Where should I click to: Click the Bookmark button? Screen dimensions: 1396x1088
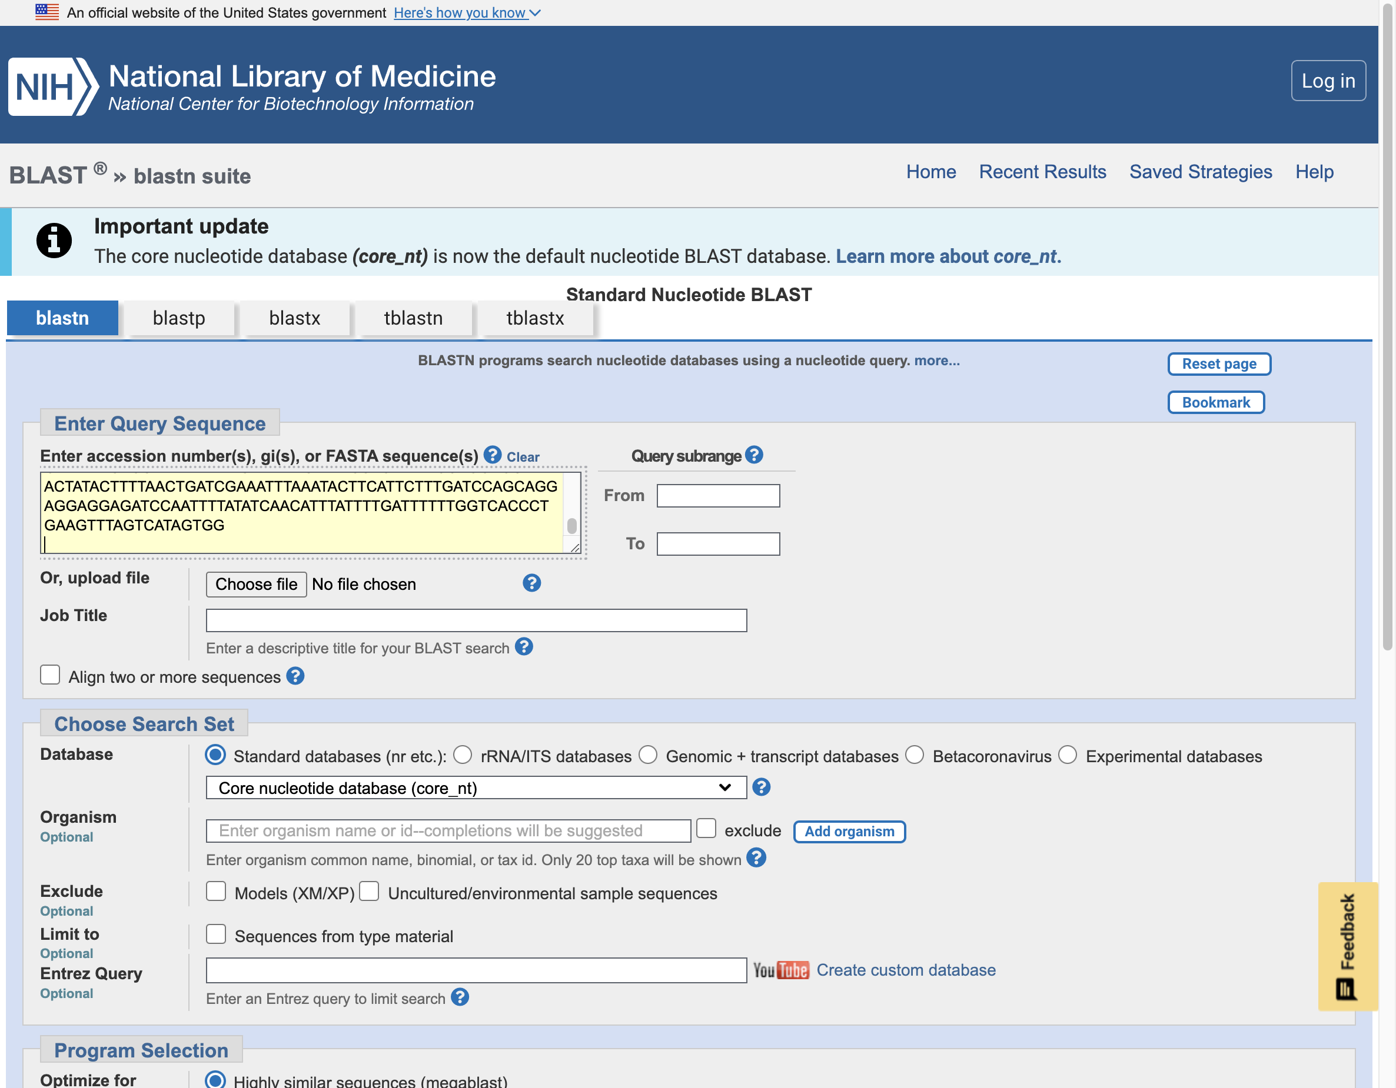[1216, 402]
